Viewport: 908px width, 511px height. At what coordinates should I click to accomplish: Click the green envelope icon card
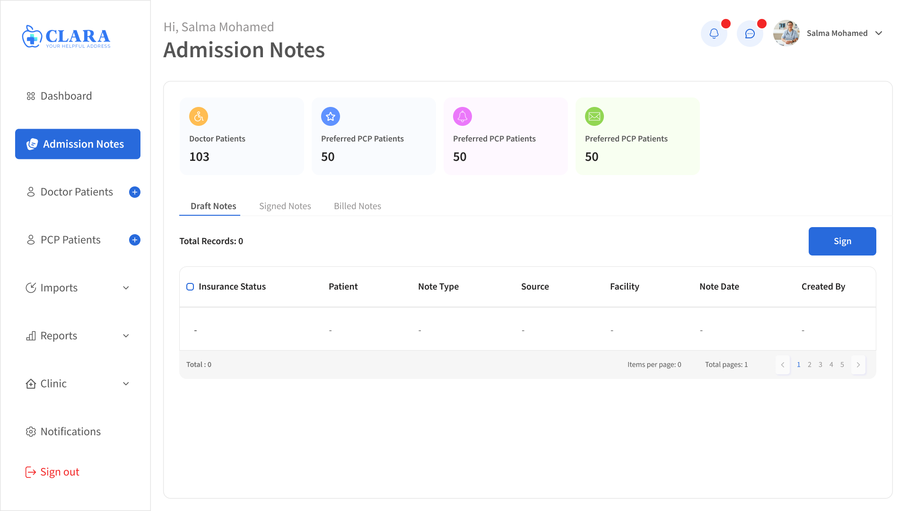pos(594,116)
